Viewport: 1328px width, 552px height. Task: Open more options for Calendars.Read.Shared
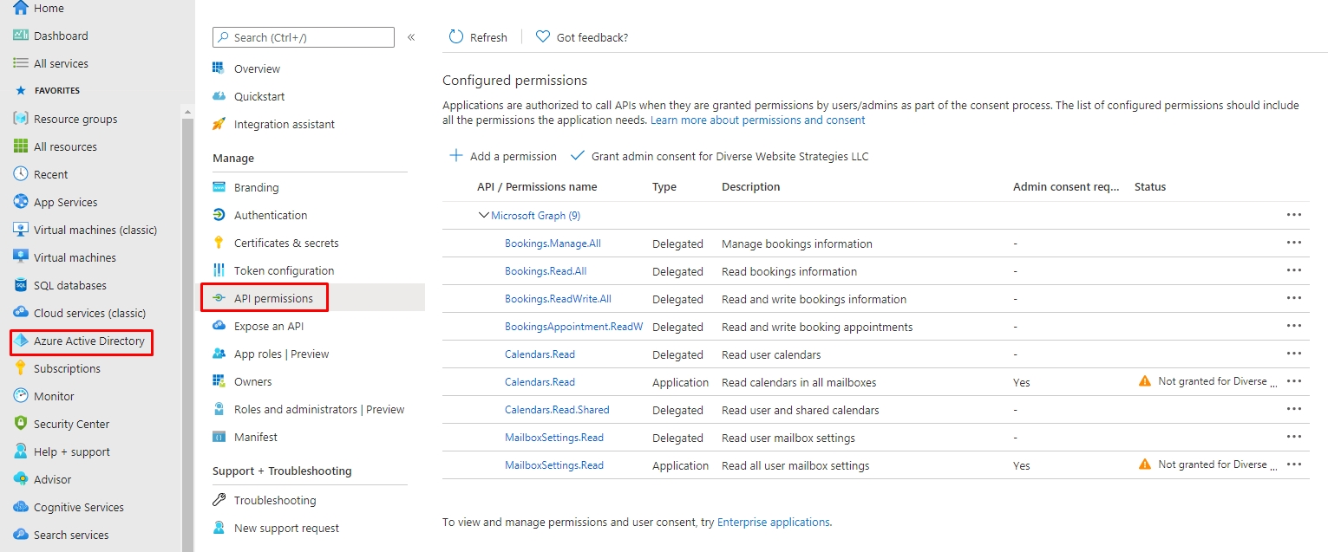1294,409
